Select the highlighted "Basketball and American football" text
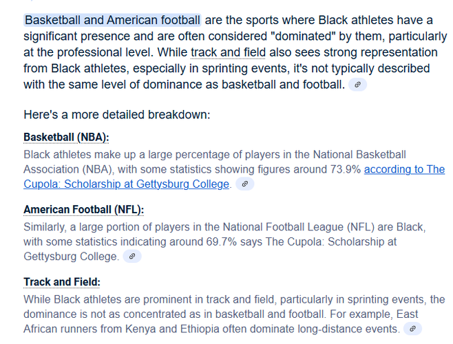Image resolution: width=453 pixels, height=344 pixels. pos(112,20)
